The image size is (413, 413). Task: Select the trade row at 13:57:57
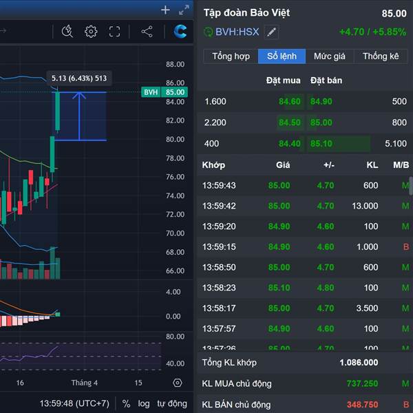[x=305, y=328]
